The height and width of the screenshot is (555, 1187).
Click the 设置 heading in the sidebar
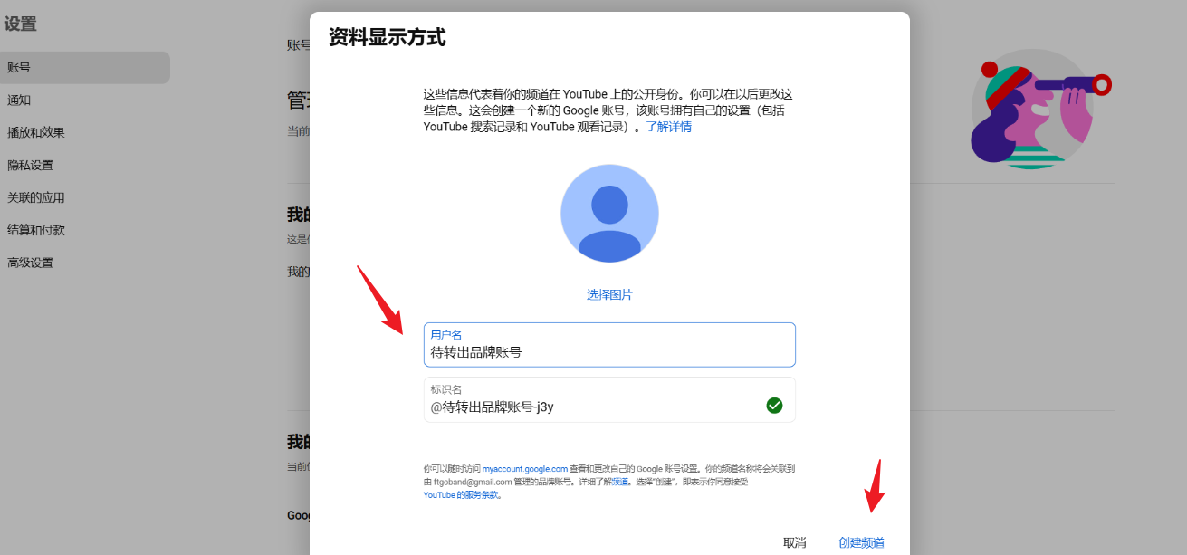click(x=21, y=24)
